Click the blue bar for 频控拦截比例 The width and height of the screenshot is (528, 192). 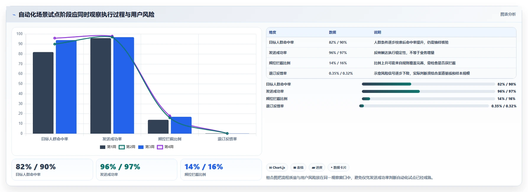(181, 125)
